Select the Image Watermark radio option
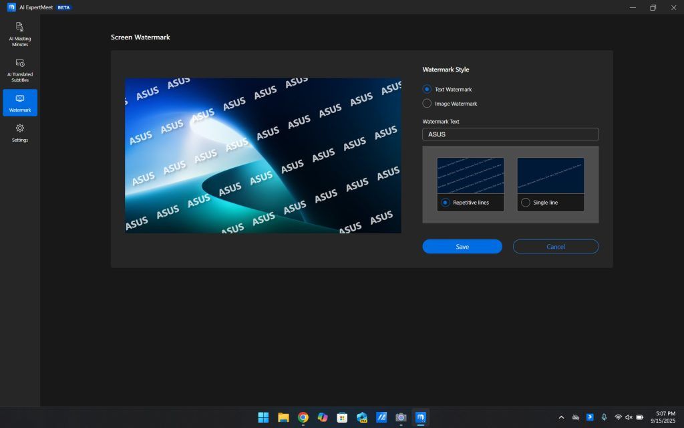The width and height of the screenshot is (684, 428). click(x=427, y=104)
